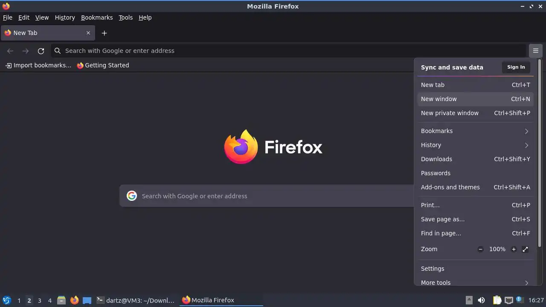Expand the More tools submenu
The width and height of the screenshot is (546, 307).
(475, 282)
